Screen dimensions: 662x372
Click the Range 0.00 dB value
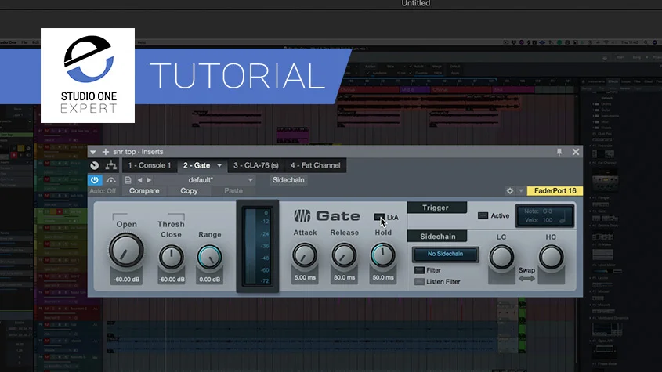[x=209, y=280]
